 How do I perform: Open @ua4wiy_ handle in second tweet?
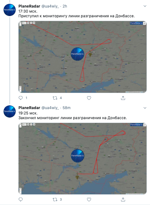click(50, 108)
